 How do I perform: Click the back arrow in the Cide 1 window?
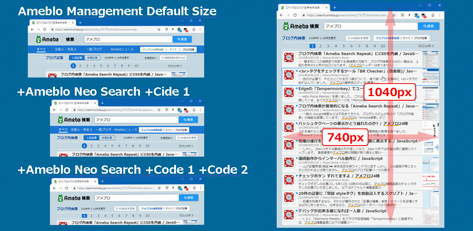[x=55, y=110]
